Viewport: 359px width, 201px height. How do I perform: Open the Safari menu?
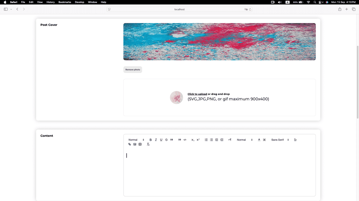[x=14, y=2]
